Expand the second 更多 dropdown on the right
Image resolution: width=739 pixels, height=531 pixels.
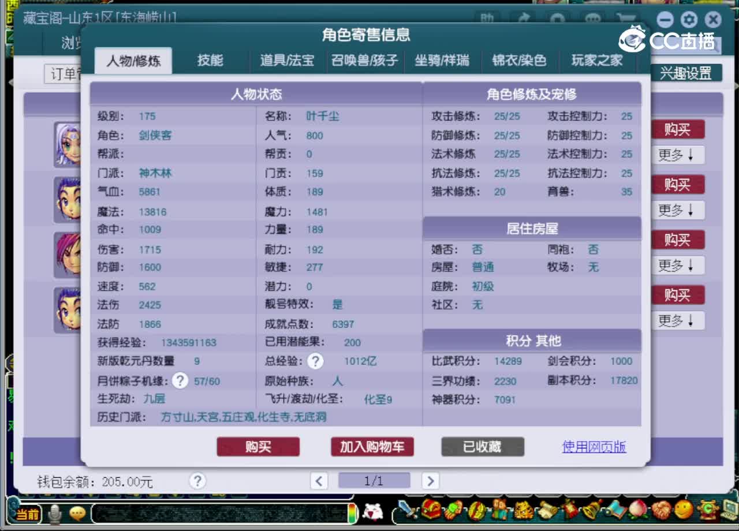(x=677, y=210)
